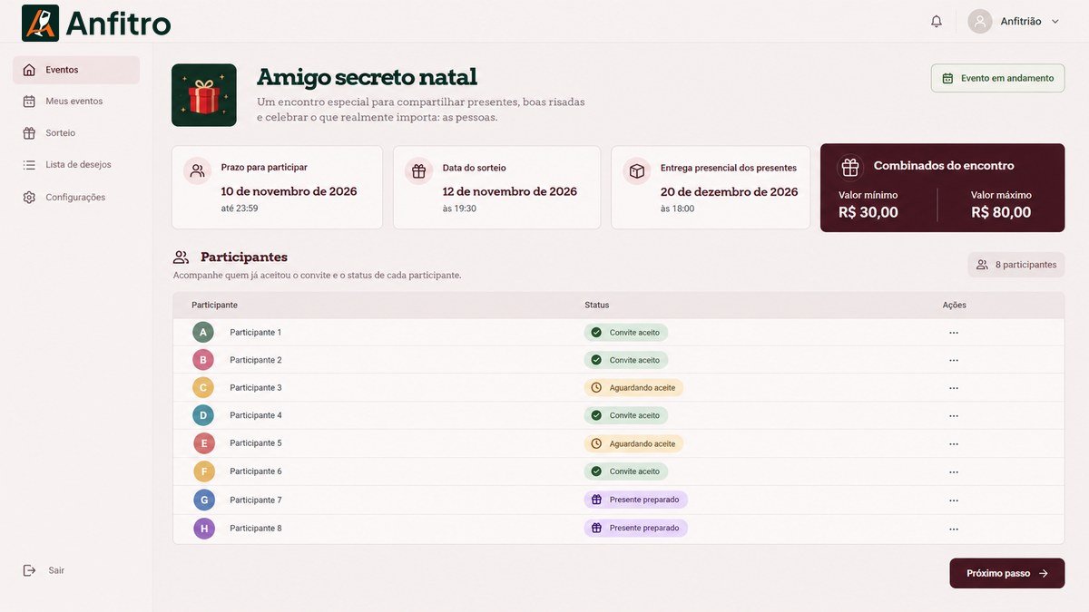Image resolution: width=1089 pixels, height=612 pixels.
Task: Click Presente preparado badge for Participante 7
Action: [635, 500]
